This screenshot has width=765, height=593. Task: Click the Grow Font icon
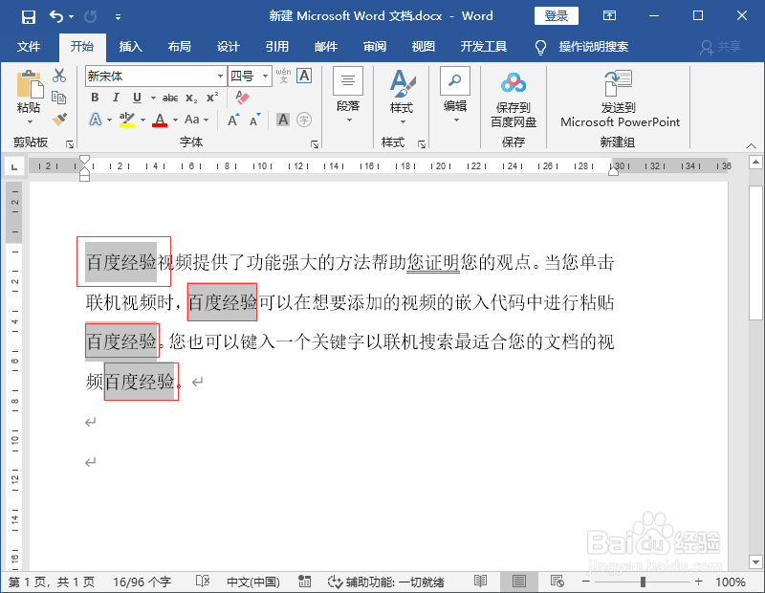click(233, 120)
